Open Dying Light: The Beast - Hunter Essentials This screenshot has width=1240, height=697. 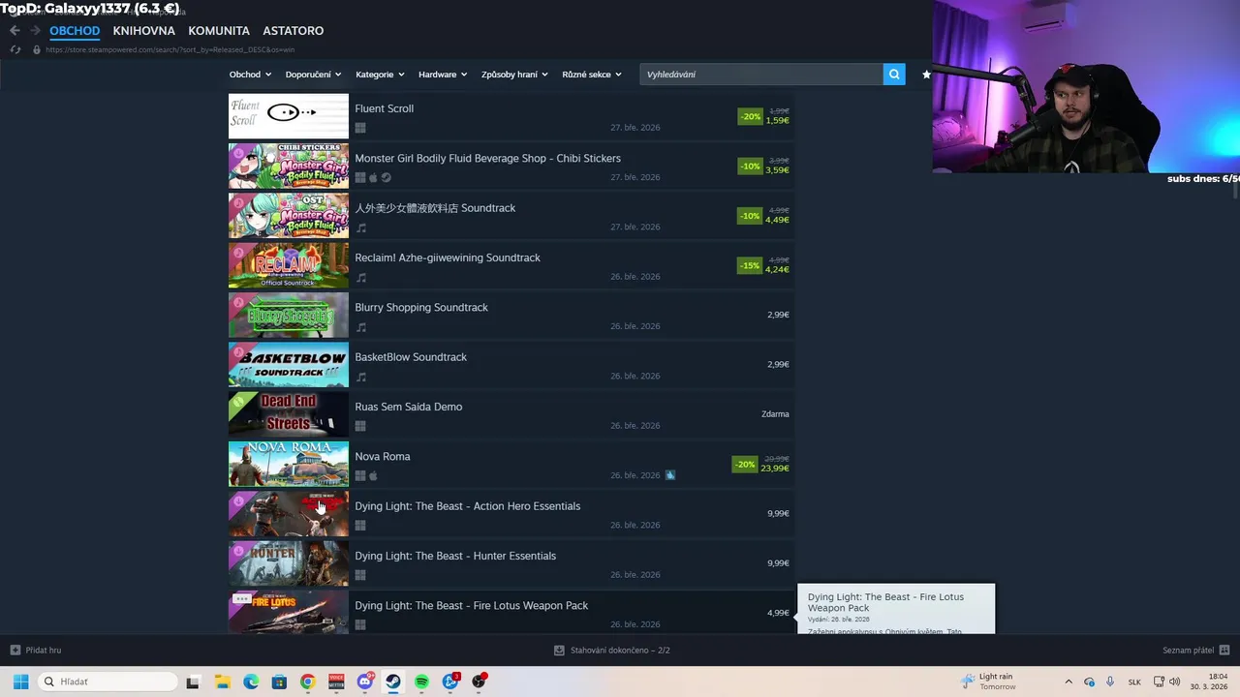click(455, 556)
